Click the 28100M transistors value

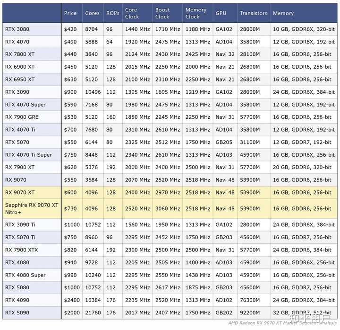point(250,54)
